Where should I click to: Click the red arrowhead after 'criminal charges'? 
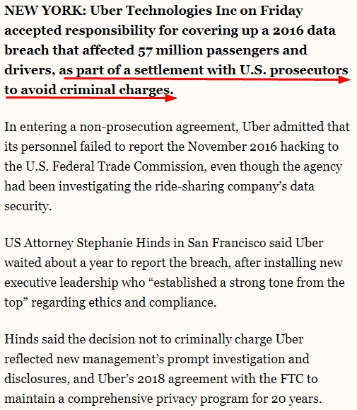(x=171, y=98)
